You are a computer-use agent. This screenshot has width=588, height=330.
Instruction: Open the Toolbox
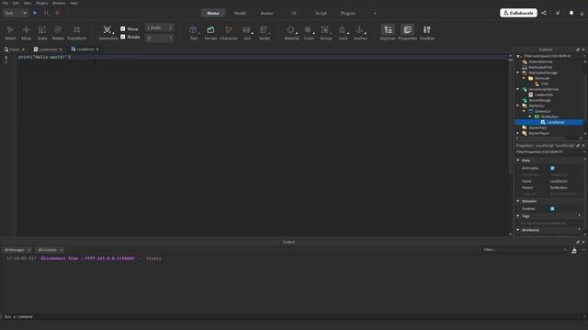coord(426,33)
